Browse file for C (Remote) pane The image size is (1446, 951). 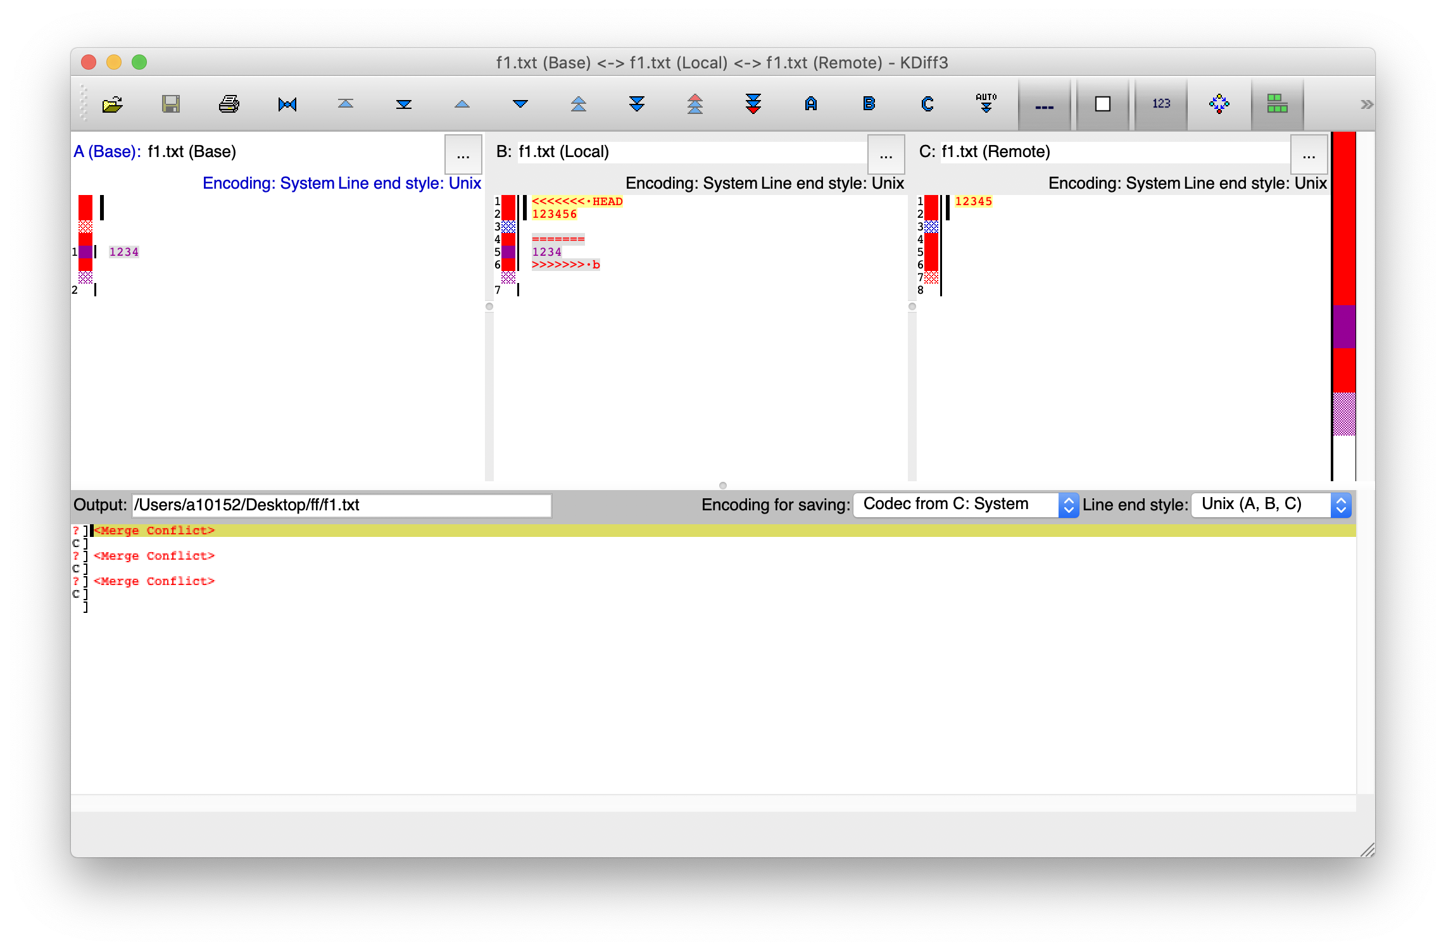point(1309,154)
